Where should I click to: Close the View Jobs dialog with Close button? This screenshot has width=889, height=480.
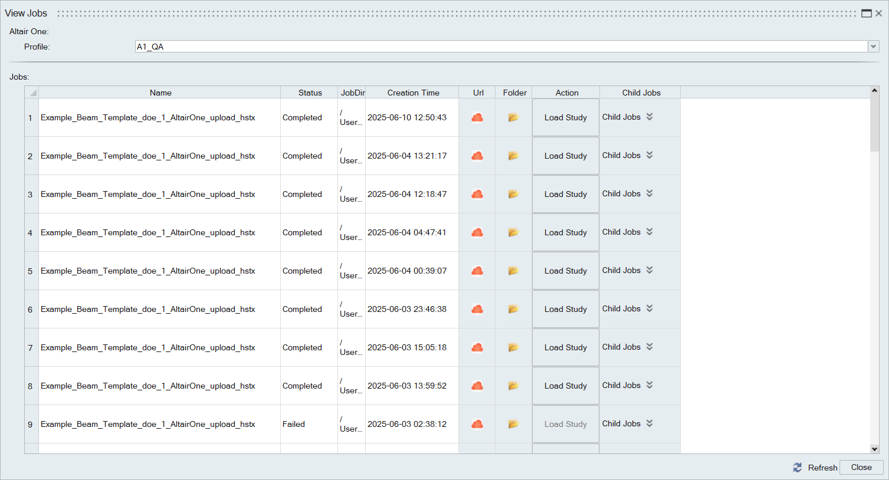pos(861,467)
